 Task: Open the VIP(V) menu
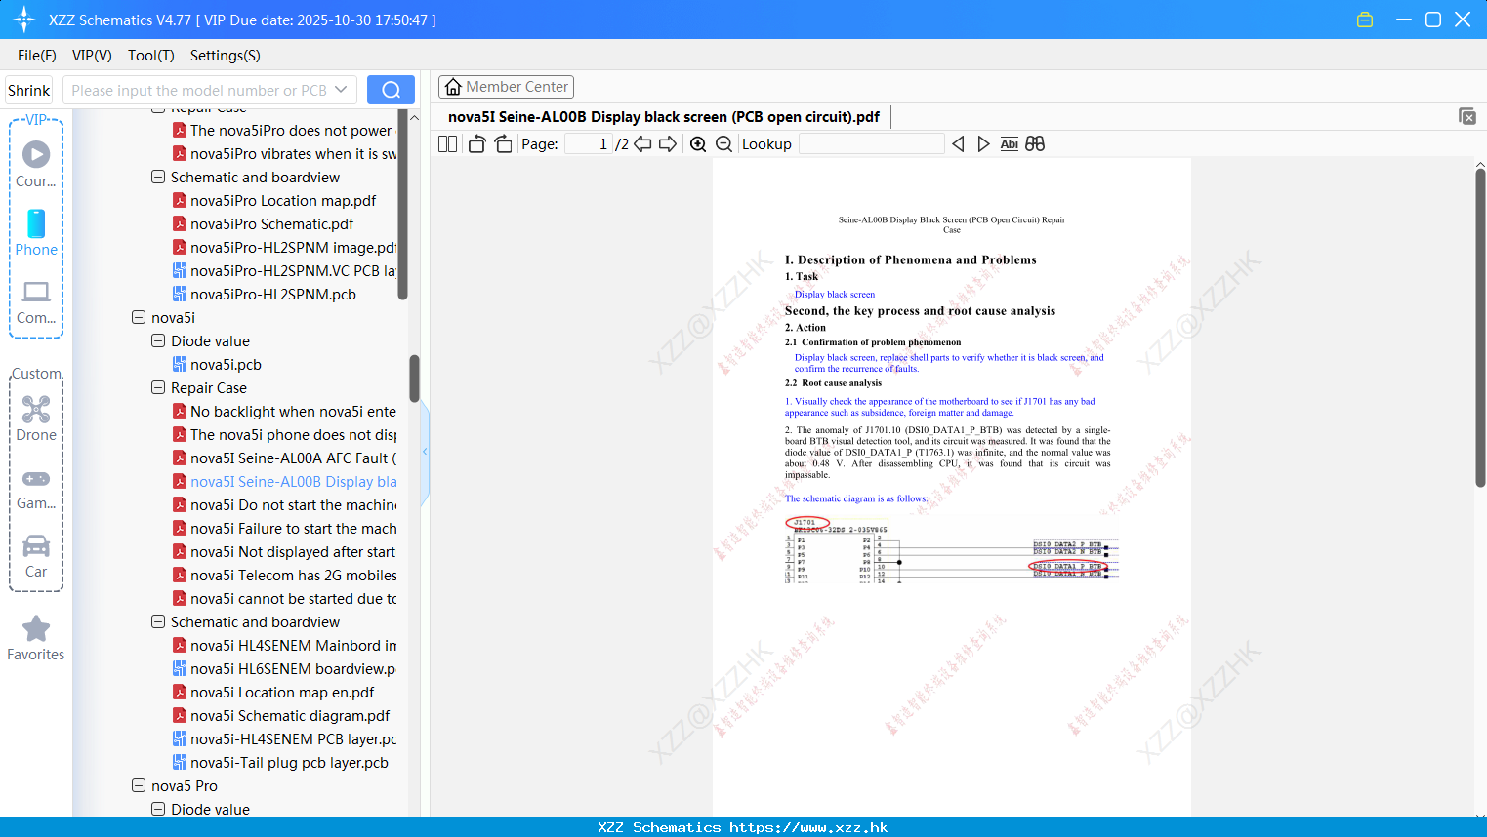92,56
